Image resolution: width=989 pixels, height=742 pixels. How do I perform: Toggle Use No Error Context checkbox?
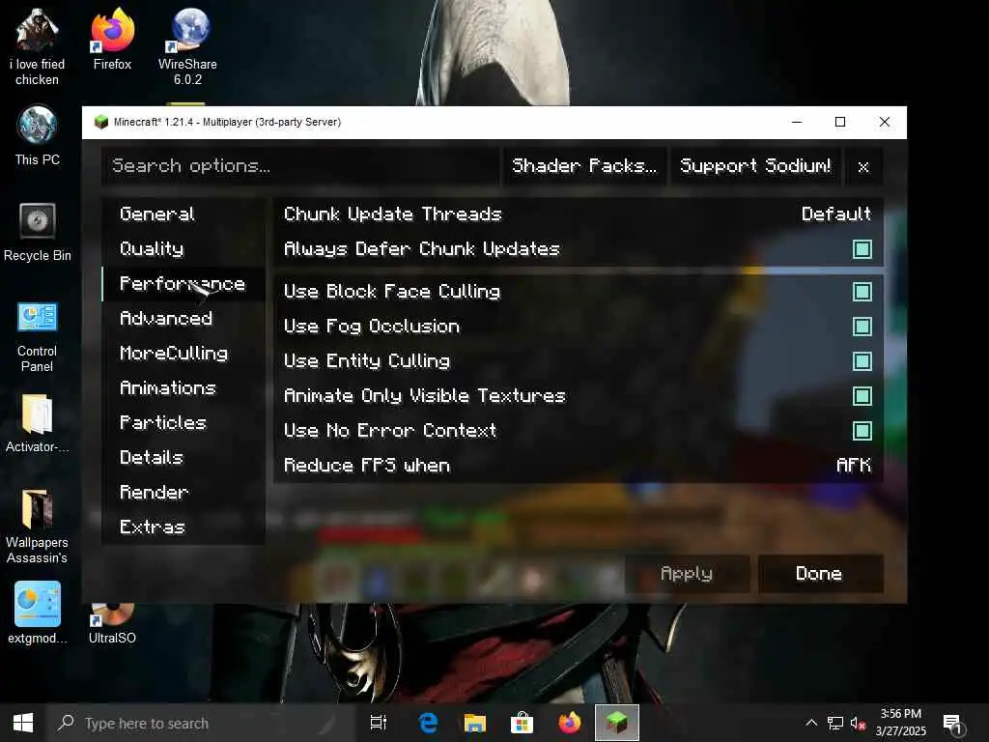tap(862, 431)
